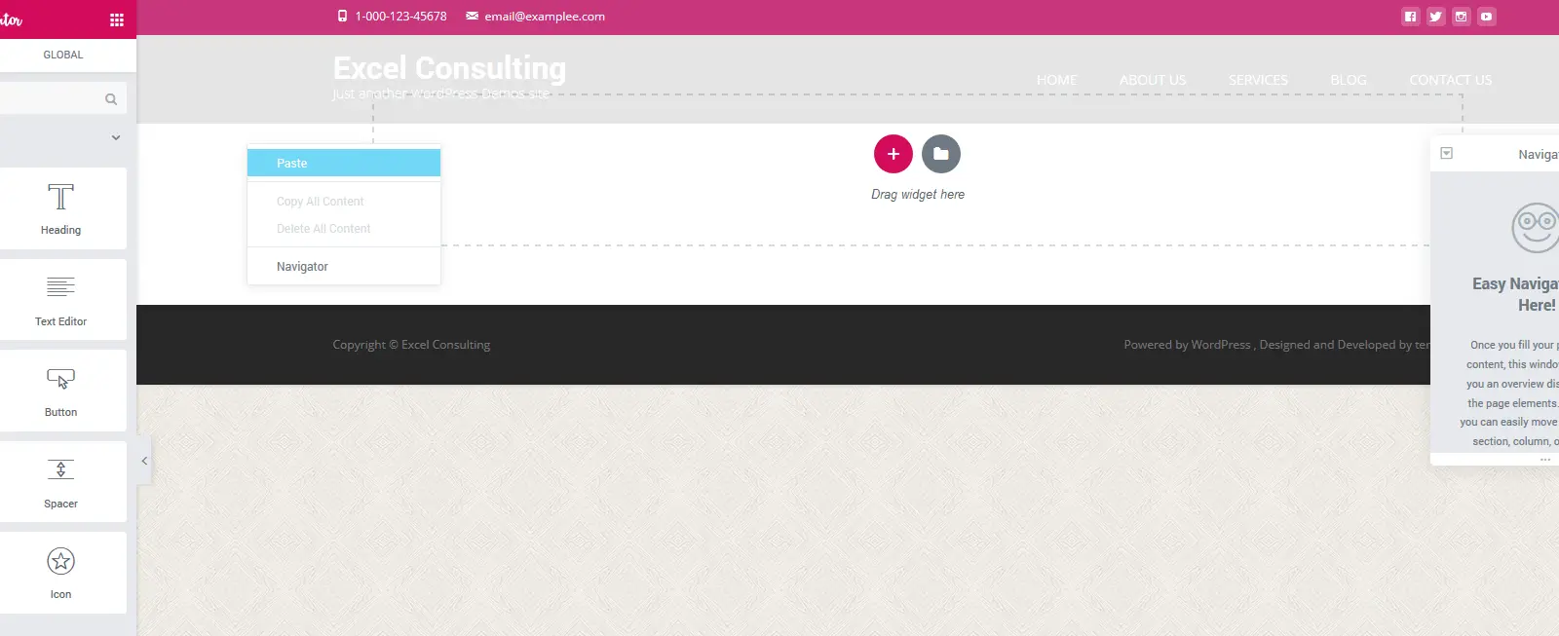
Task: Pick the Button widget
Action: [x=60, y=391]
